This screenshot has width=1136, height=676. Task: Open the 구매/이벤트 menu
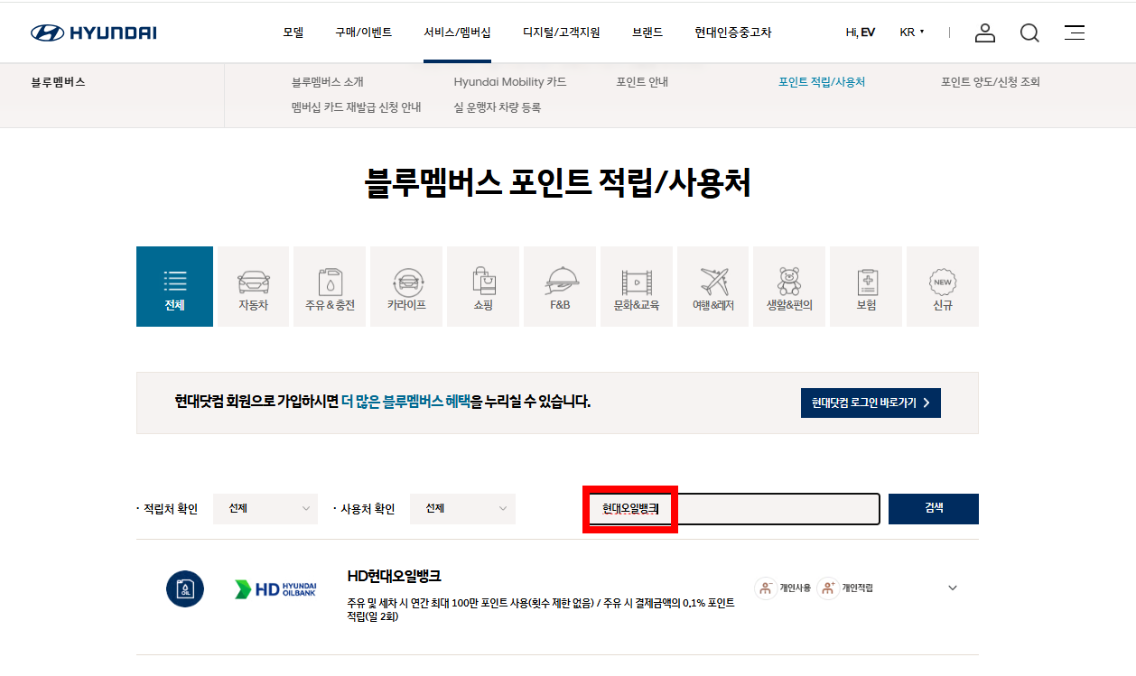[363, 32]
